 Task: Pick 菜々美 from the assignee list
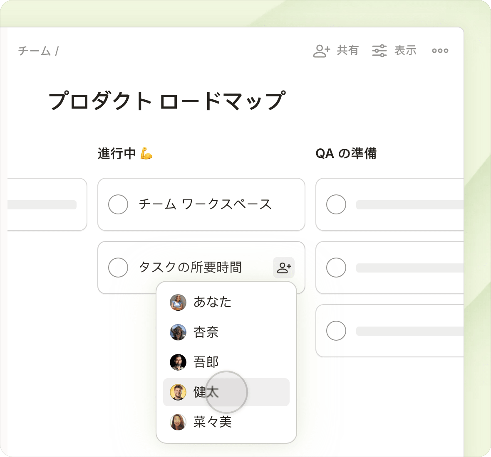[213, 422]
